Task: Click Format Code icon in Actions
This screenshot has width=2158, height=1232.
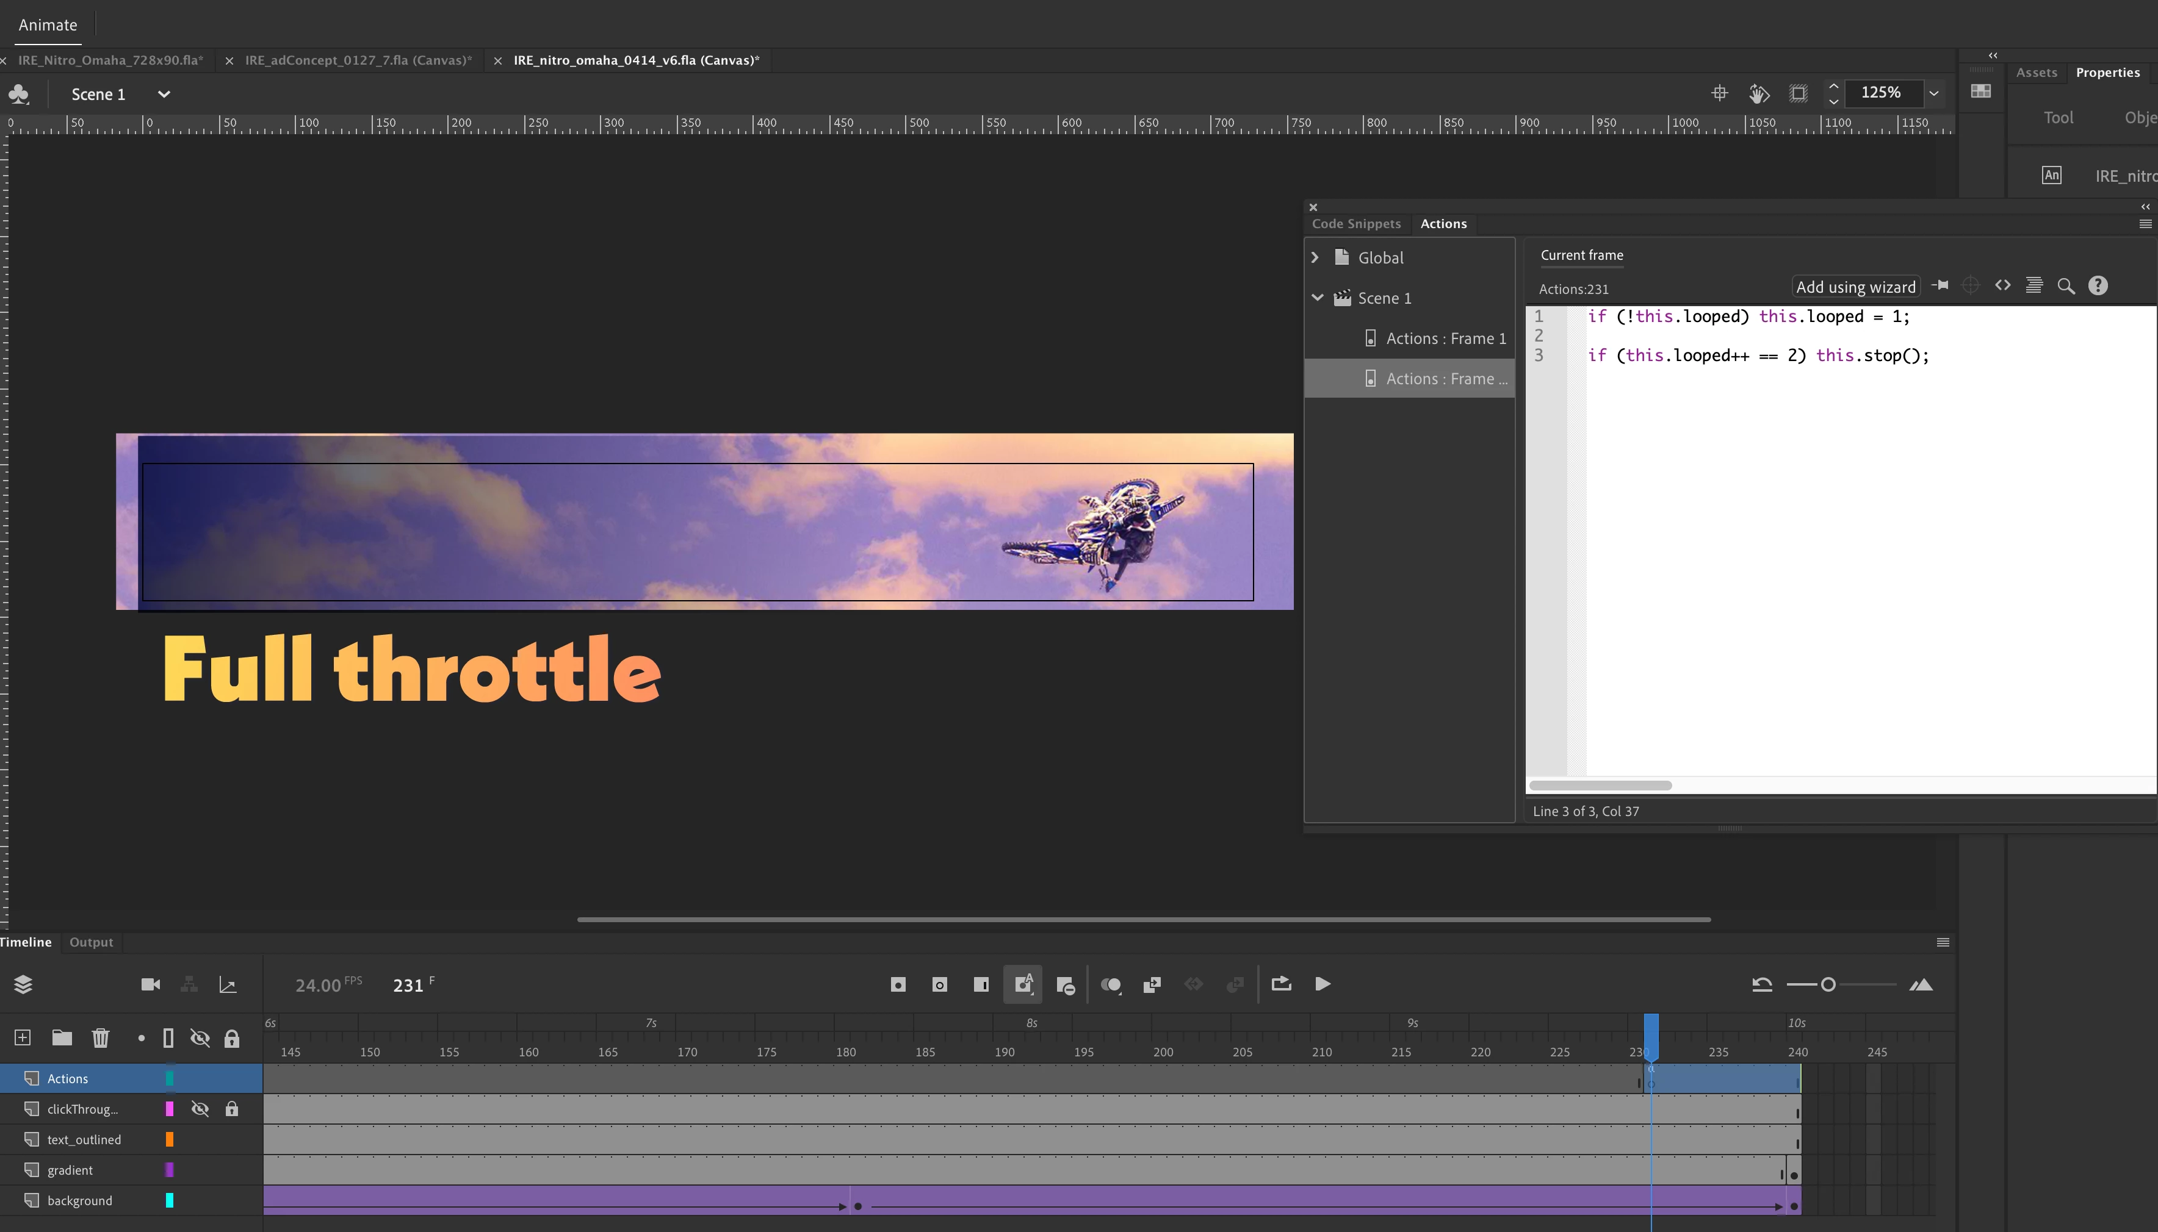Action: (x=2034, y=286)
